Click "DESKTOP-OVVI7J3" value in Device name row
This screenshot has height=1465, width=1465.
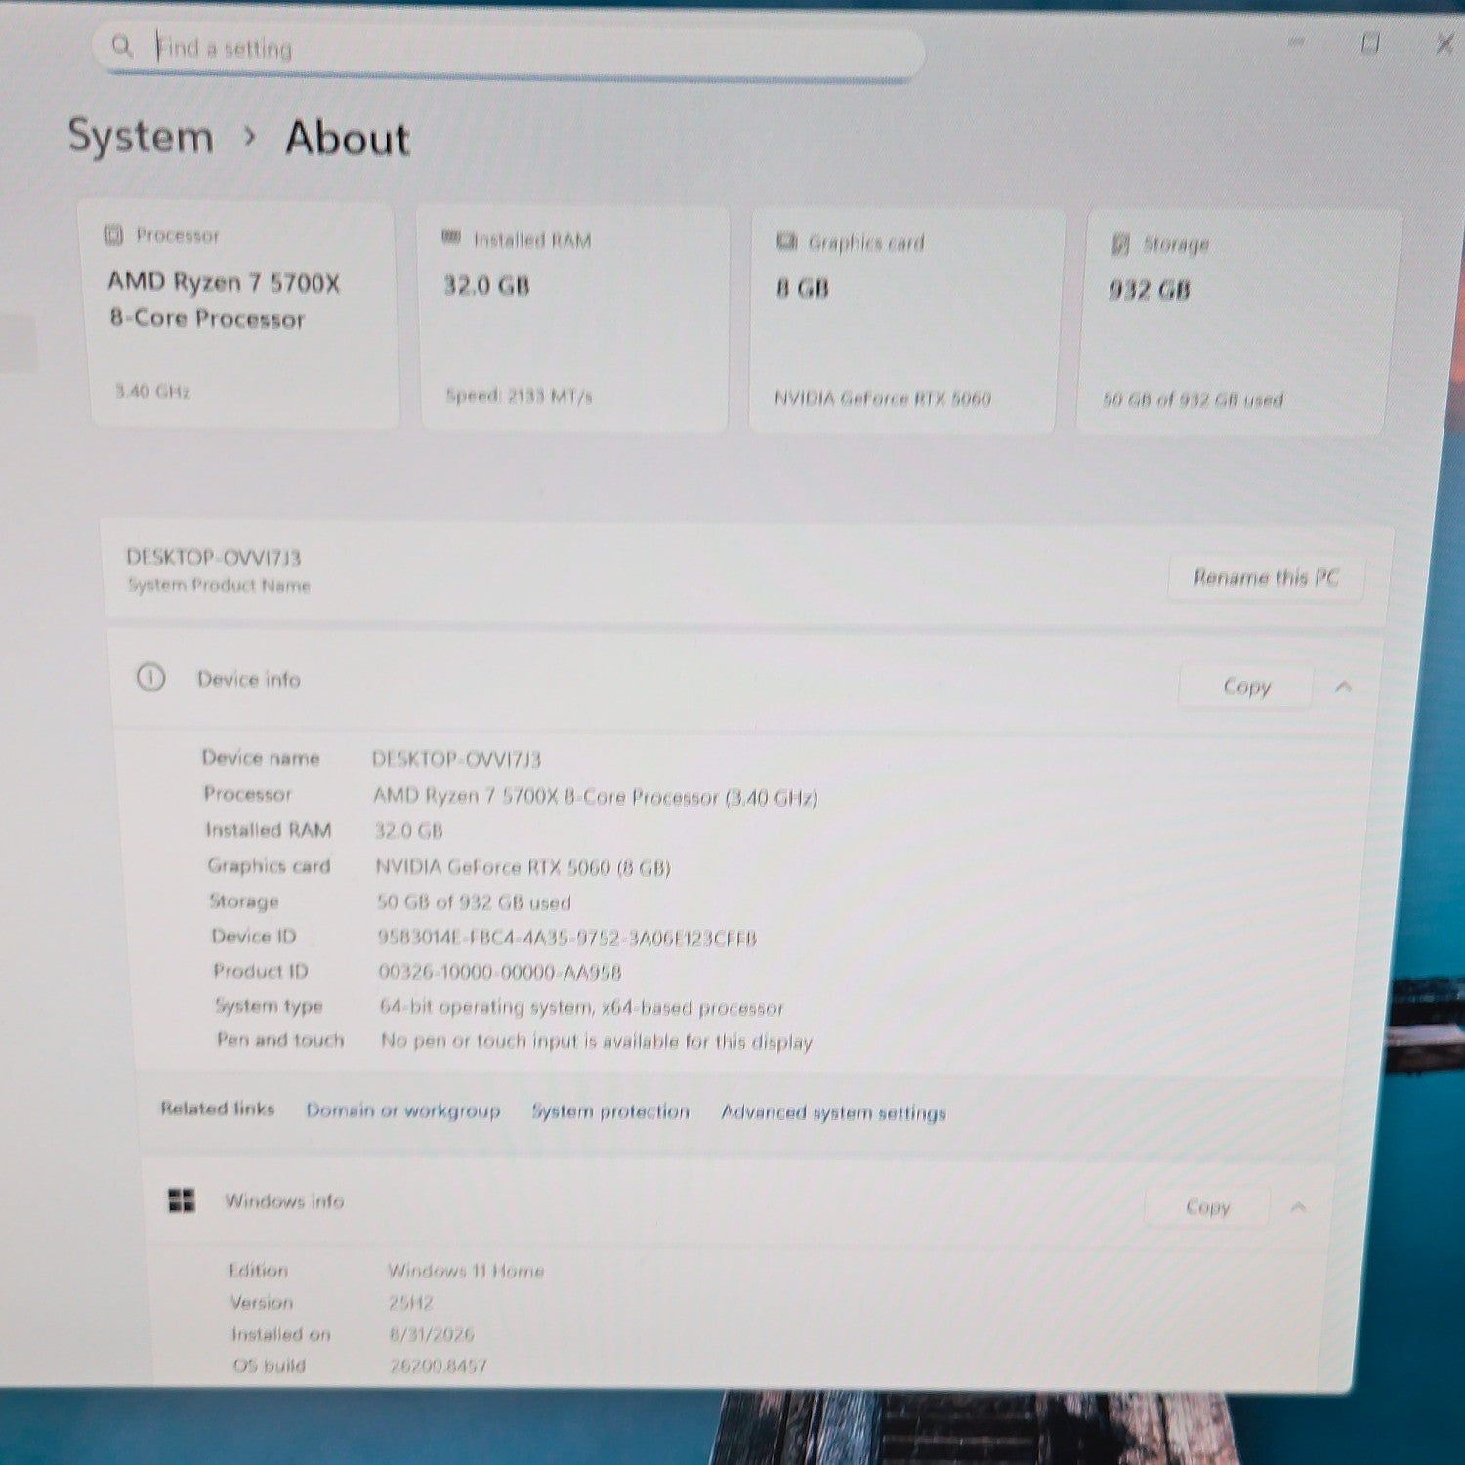456,759
